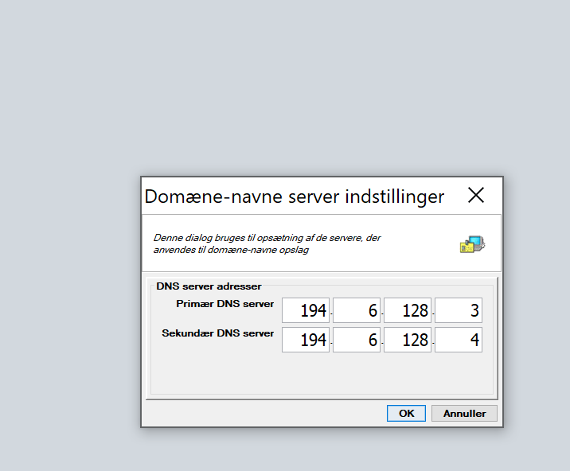Focus Sekundær DNS server second octet showing 6
This screenshot has width=570, height=471.
coord(357,340)
